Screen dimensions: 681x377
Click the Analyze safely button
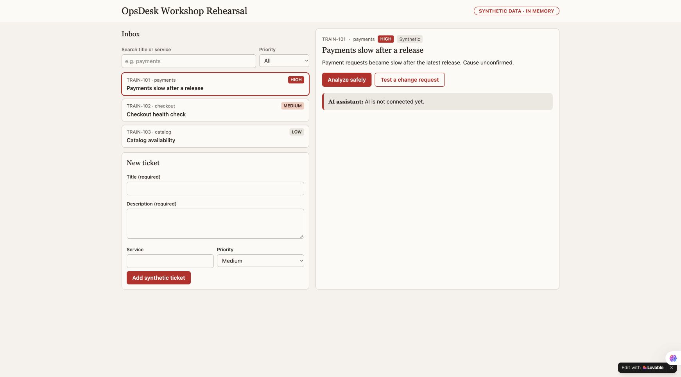tap(347, 80)
